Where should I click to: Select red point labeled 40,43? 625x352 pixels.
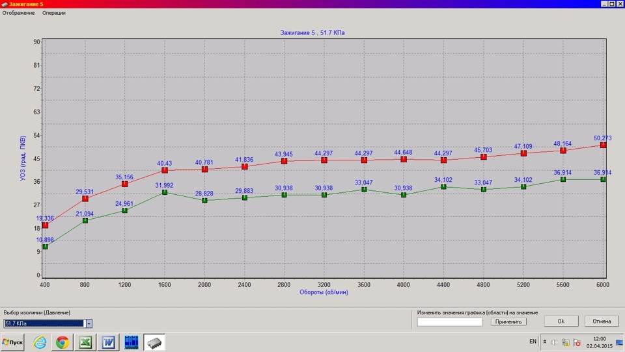click(165, 170)
